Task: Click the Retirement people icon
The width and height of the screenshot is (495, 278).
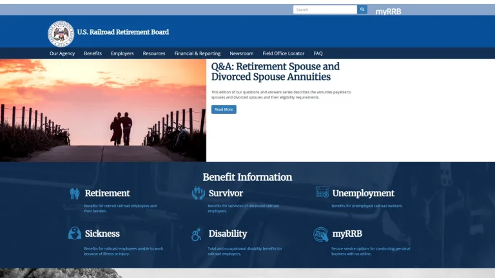Action: pos(75,194)
